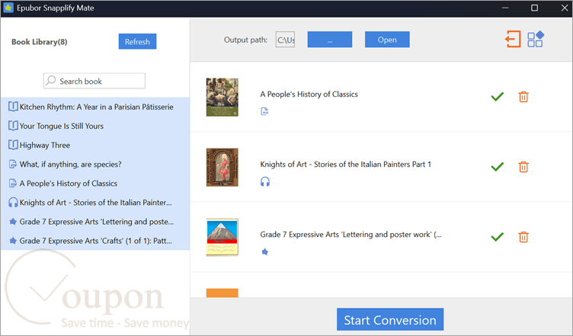Viewport: 573px width, 336px height.
Task: Start Conversion of the books
Action: click(x=390, y=319)
